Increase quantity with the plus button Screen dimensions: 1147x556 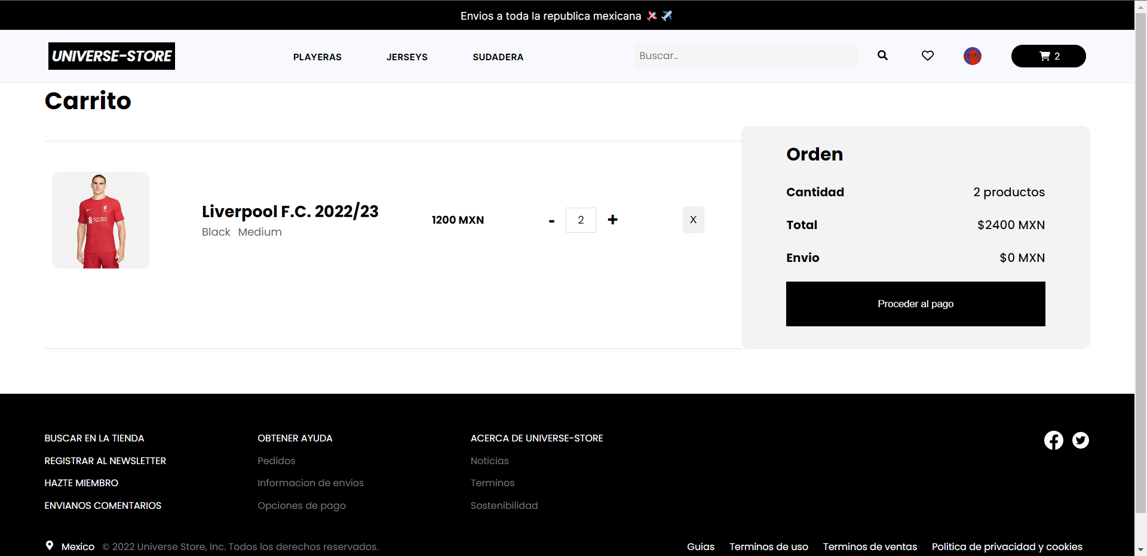[x=612, y=220]
